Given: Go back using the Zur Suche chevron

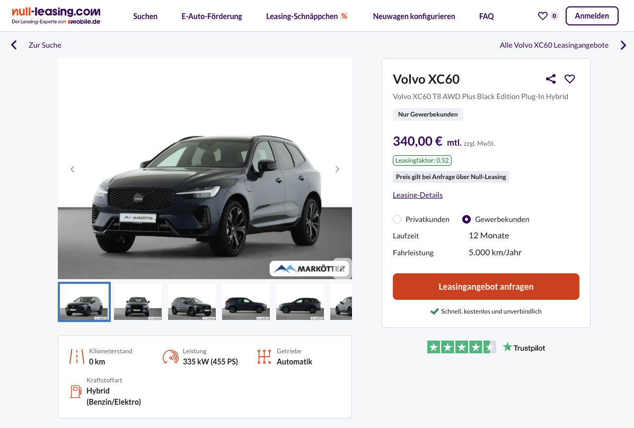Looking at the screenshot, I should (14, 45).
